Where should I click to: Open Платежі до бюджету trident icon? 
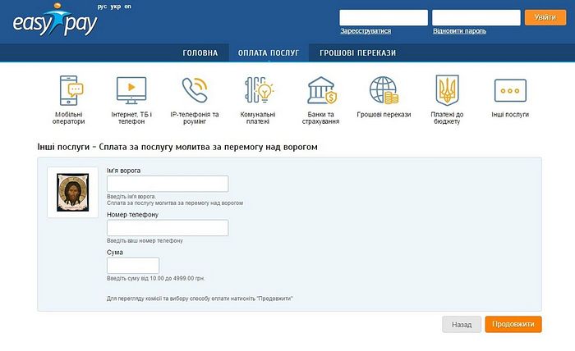pos(447,89)
